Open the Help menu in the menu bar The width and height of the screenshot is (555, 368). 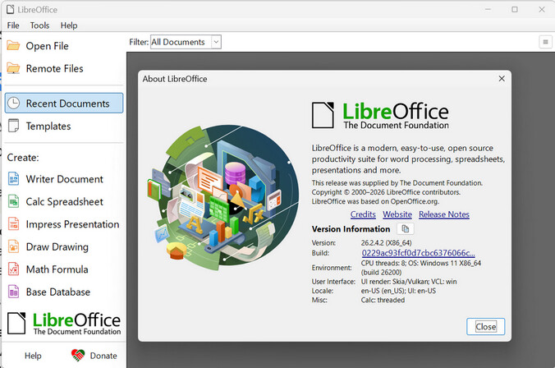[69, 25]
